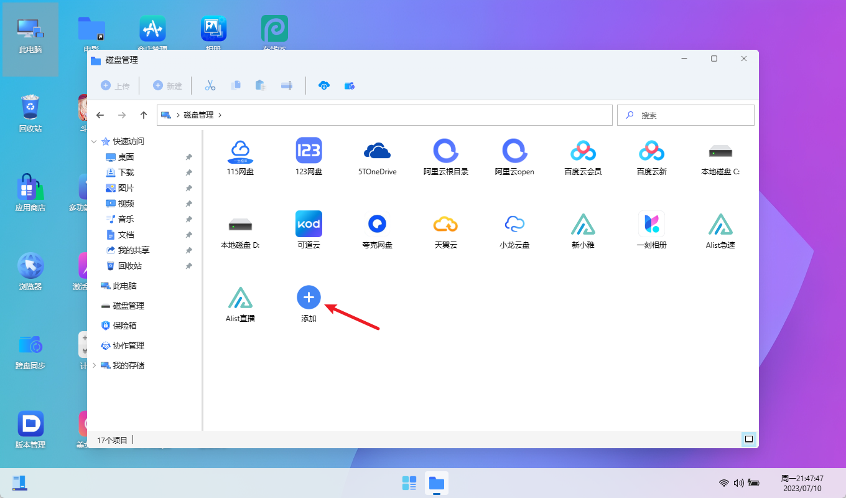Expand the 我的存储 tree node
This screenshot has height=498, width=846.
[x=95, y=365]
